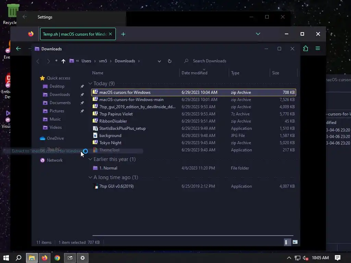Open recent locations dropdown arrow
This screenshot has width=351, height=263.
pos(56,61)
